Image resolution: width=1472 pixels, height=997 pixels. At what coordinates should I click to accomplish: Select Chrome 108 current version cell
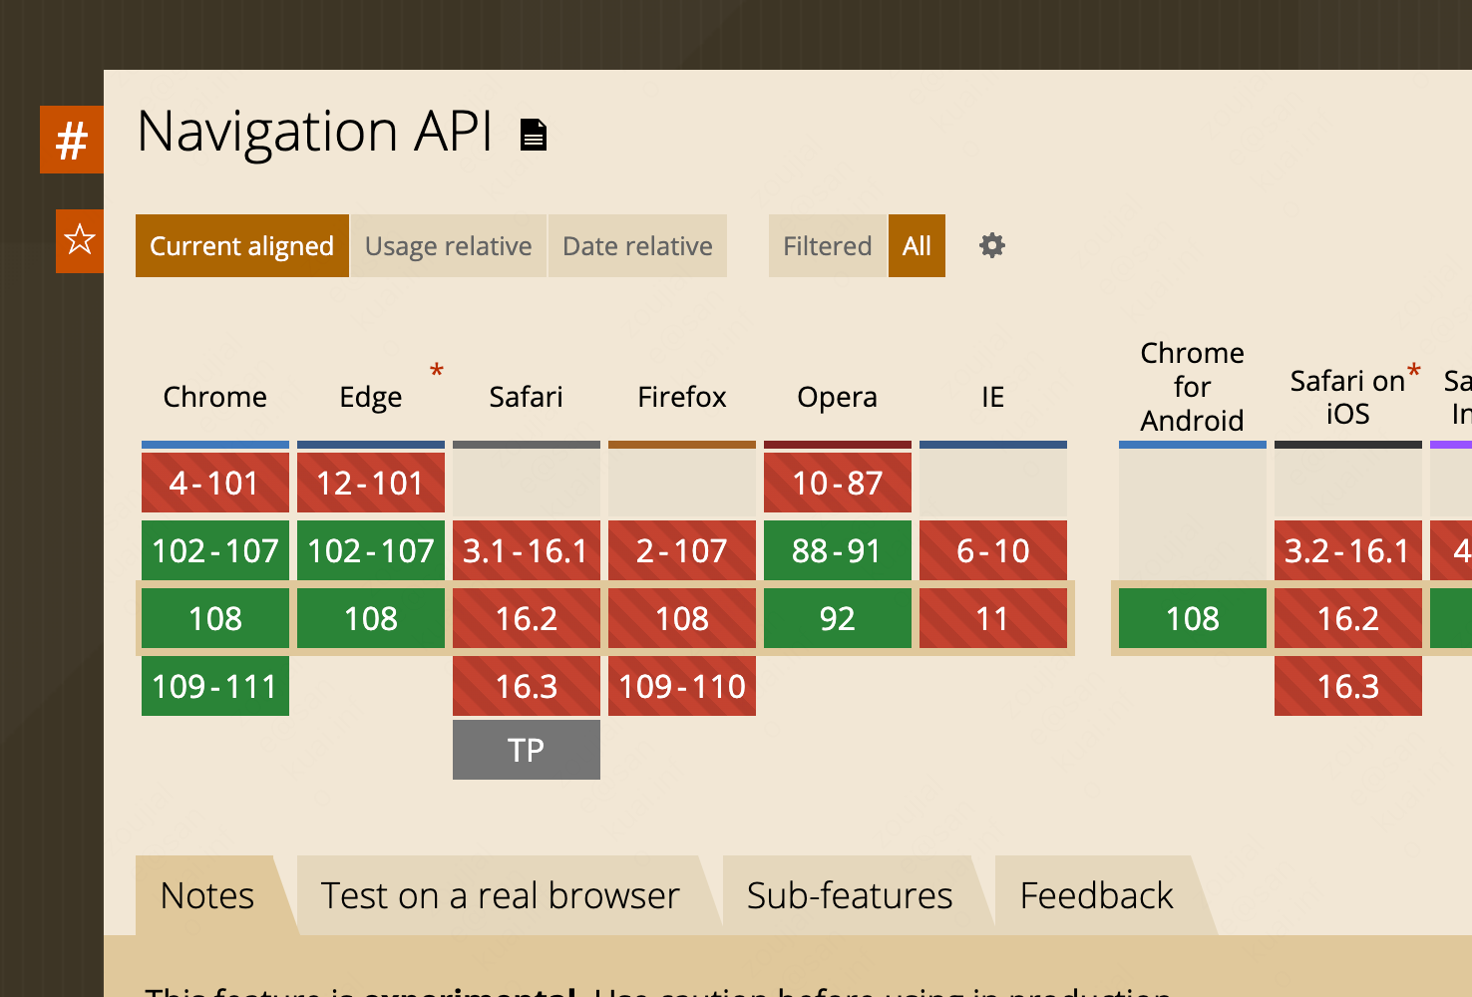(215, 618)
